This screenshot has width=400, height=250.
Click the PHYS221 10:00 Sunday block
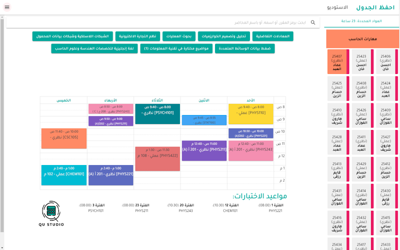(x=251, y=133)
